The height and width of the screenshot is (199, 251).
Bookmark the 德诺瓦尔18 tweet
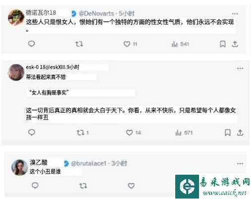(x=223, y=44)
